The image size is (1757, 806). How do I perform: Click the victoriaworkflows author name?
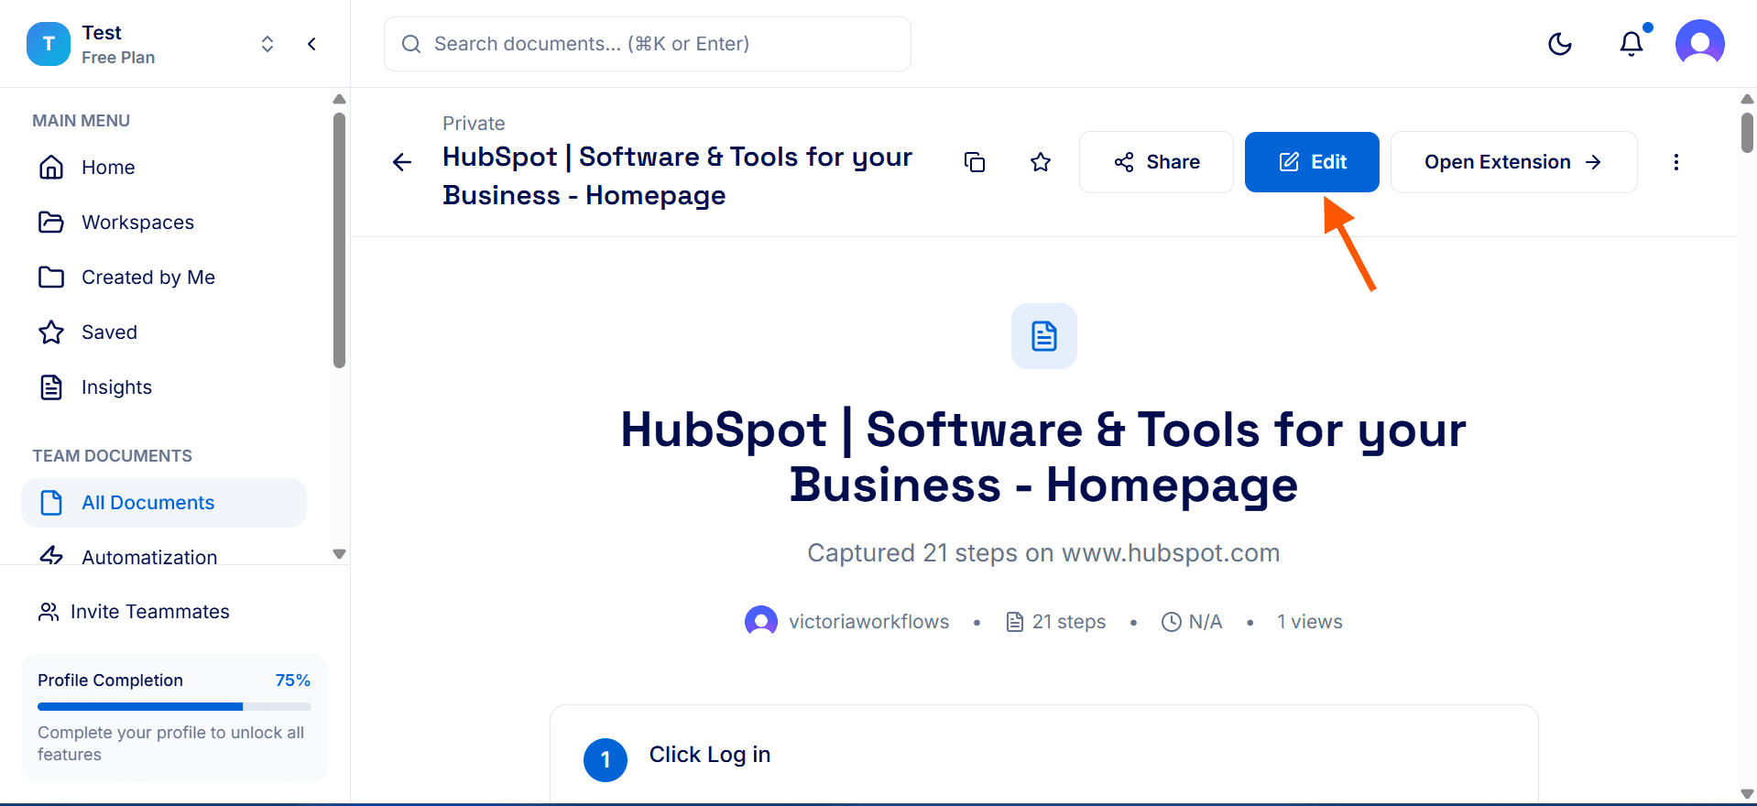868,622
